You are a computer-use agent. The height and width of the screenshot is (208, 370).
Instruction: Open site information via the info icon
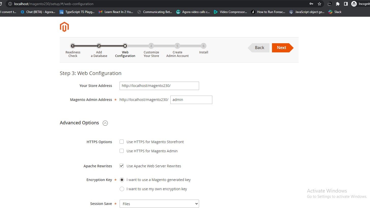pyautogui.click(x=10, y=4)
